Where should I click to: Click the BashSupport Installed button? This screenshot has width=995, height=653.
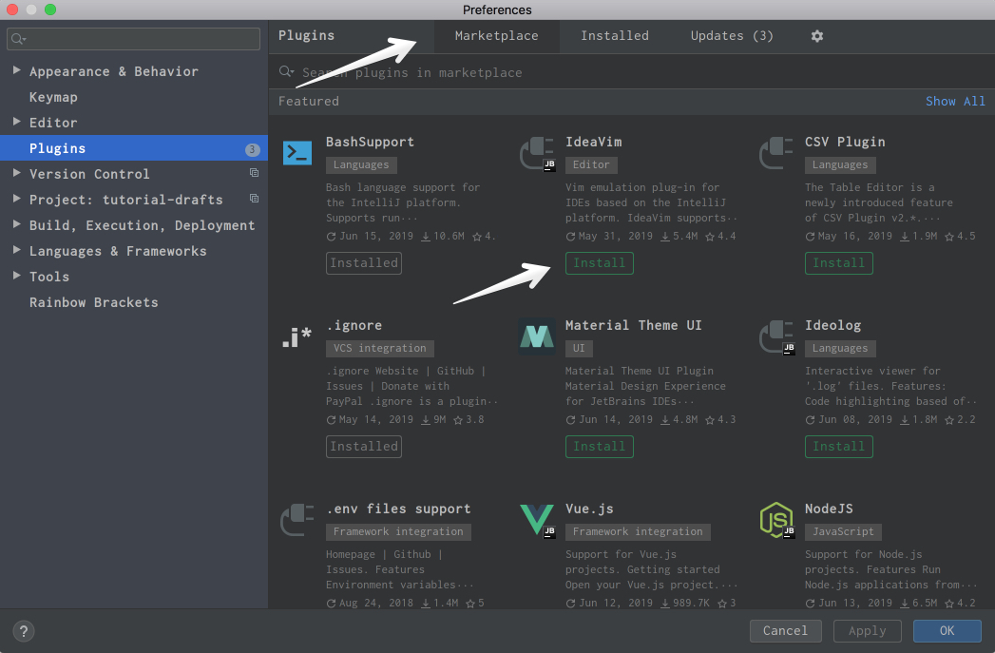tap(364, 262)
